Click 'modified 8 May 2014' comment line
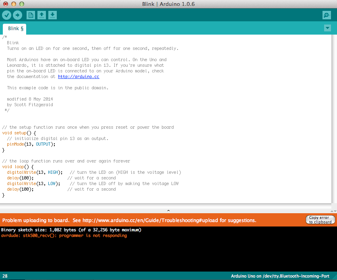The width and height of the screenshot is (337, 280). coord(30,99)
